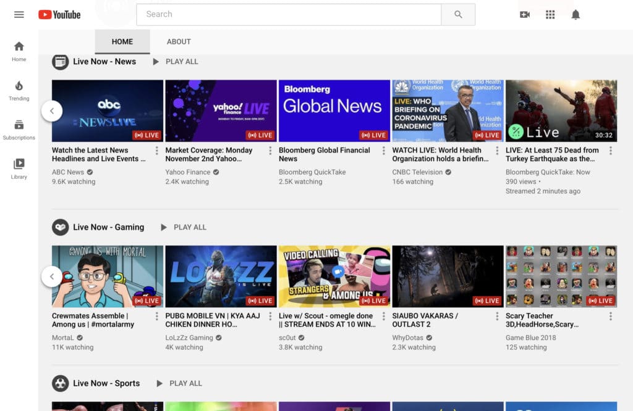Image resolution: width=633 pixels, height=411 pixels.
Task: Switch to the HOME tab
Action: click(122, 41)
